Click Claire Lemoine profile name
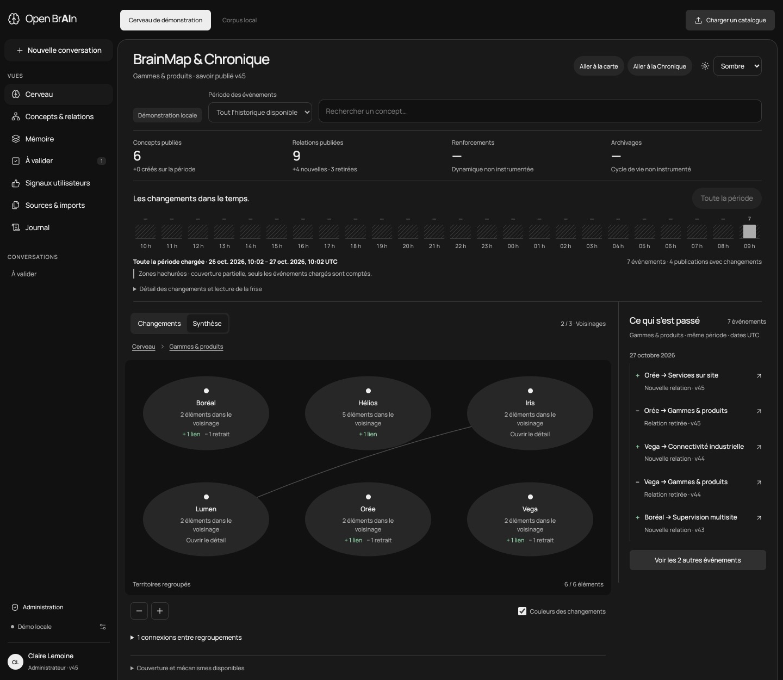This screenshot has width=783, height=680. 51,656
